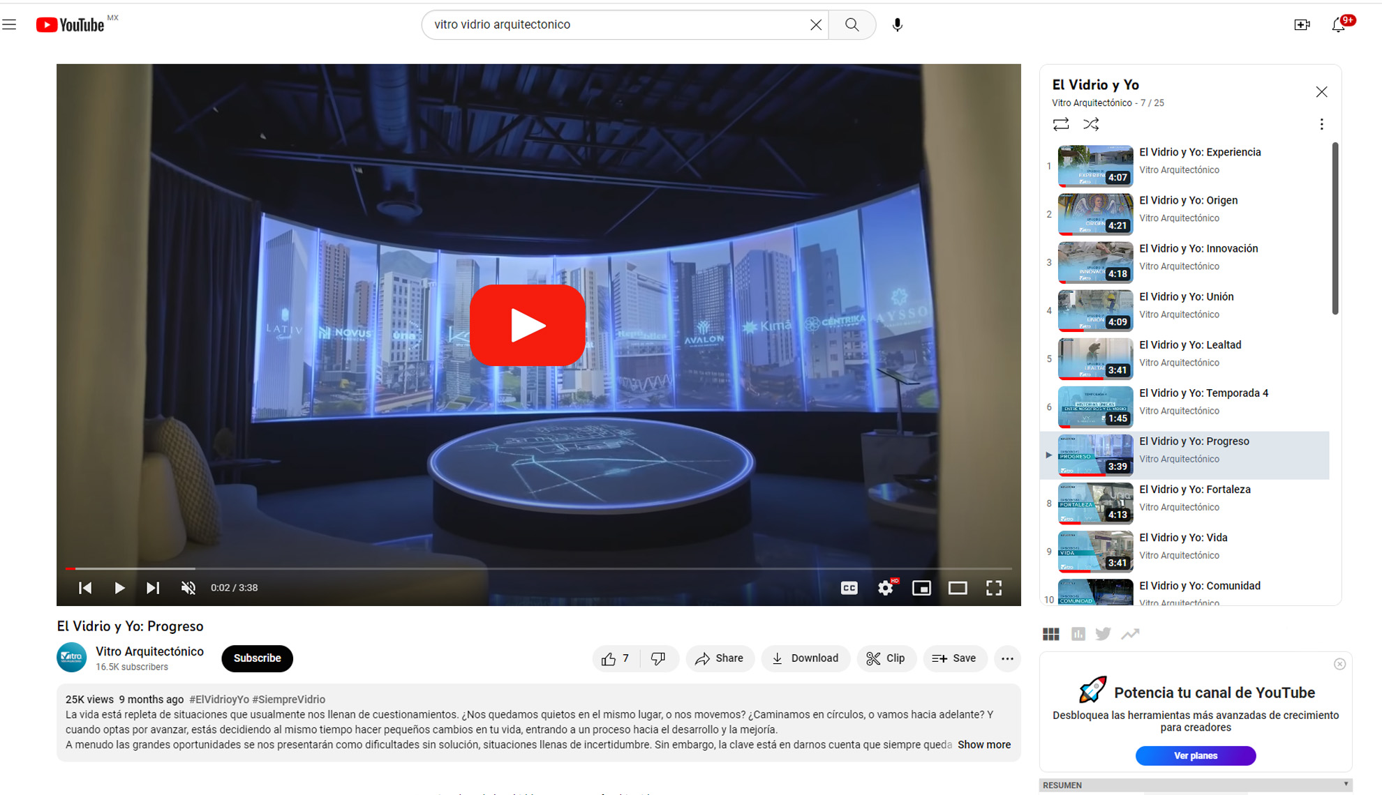The width and height of the screenshot is (1382, 795).
Task: Open Vitro Arquitectónico channel name link
Action: [x=149, y=651]
